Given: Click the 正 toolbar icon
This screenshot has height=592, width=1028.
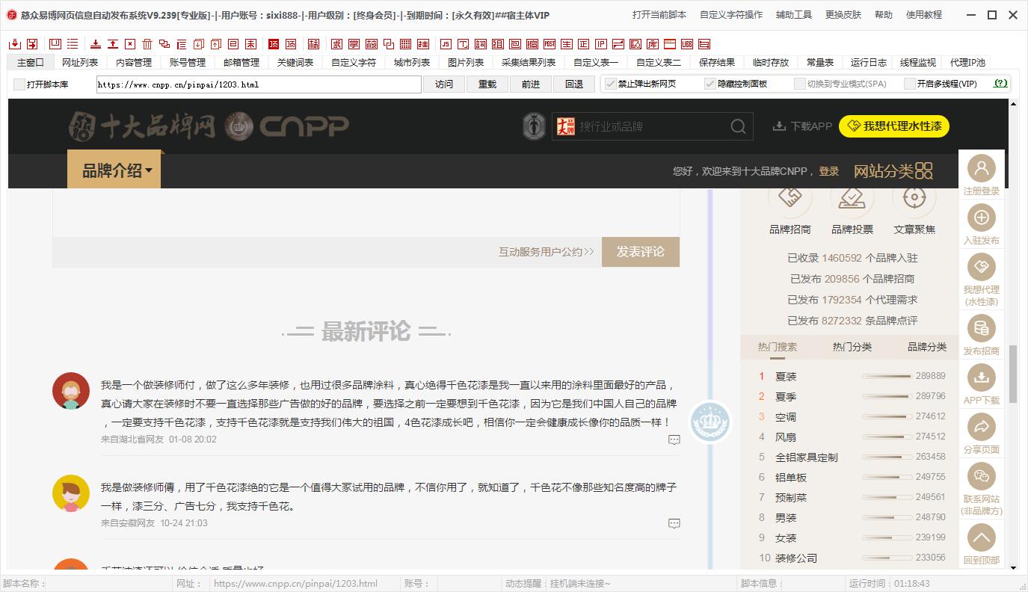Looking at the screenshot, I should point(584,44).
